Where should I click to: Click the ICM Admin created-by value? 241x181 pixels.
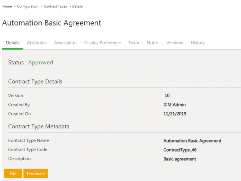[174, 105]
